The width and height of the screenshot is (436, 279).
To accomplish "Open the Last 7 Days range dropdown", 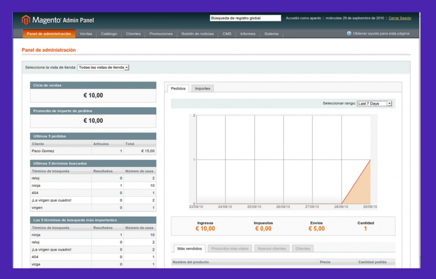I will pos(374,103).
